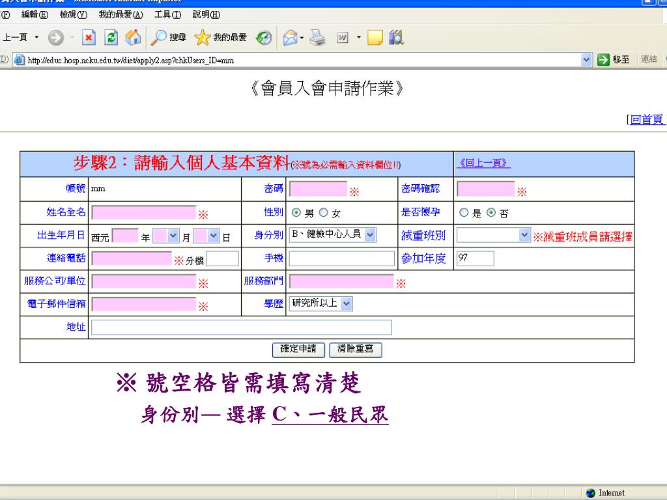Click the 連結 links toolbar label
Viewport: 667px width, 500px height.
coord(649,59)
